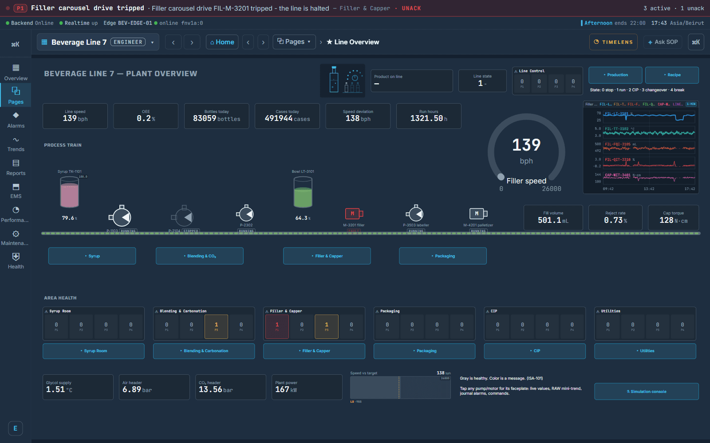Launch the Simulation console
The height and width of the screenshot is (443, 710).
click(x=647, y=392)
